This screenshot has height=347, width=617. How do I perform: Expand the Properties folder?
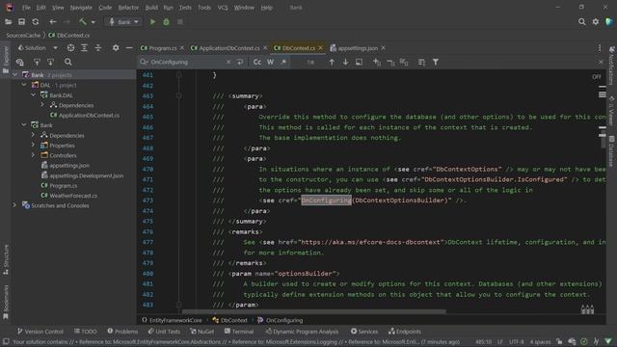33,146
